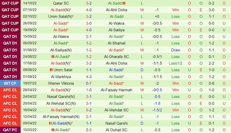Click the 5-2 score against Al-Wehdat SC
Screen dimensions: 231x133
point(89,110)
